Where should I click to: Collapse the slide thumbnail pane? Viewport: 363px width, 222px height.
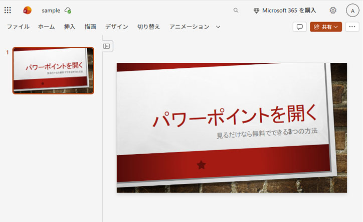tap(107, 46)
